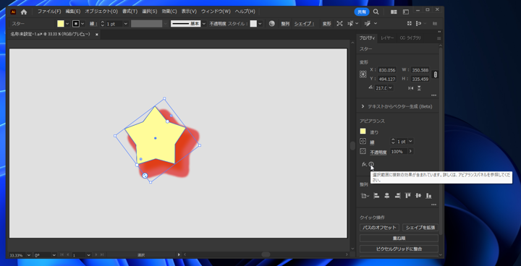Click the X position field 830.056
Viewport: 521px width, 266px height.
coord(387,70)
